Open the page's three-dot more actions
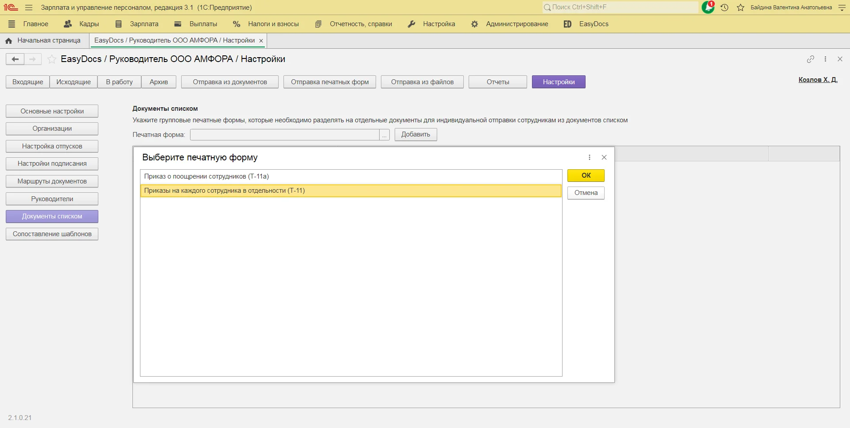Image resolution: width=850 pixels, height=428 pixels. pos(825,59)
